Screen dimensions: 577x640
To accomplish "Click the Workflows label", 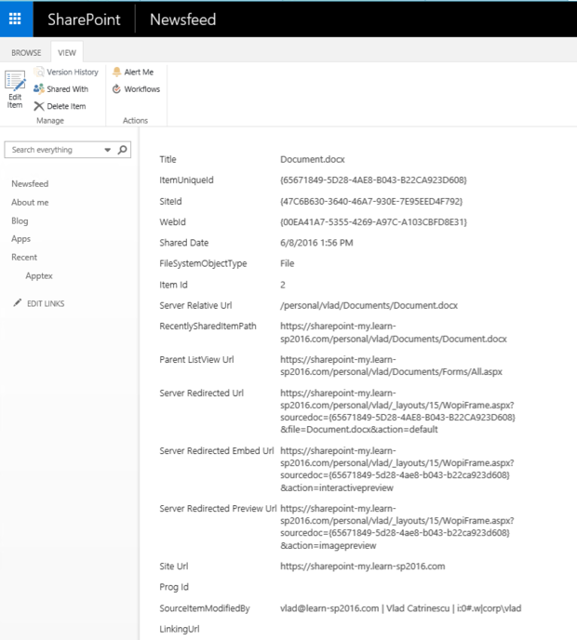I will point(142,89).
